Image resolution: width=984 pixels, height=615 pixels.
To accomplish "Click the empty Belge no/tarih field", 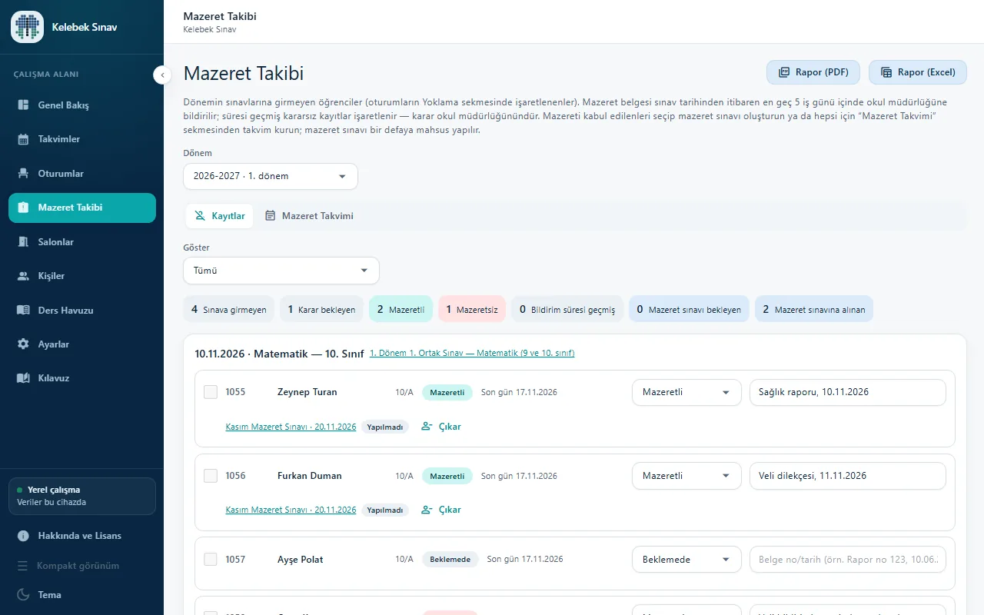I will click(x=848, y=560).
